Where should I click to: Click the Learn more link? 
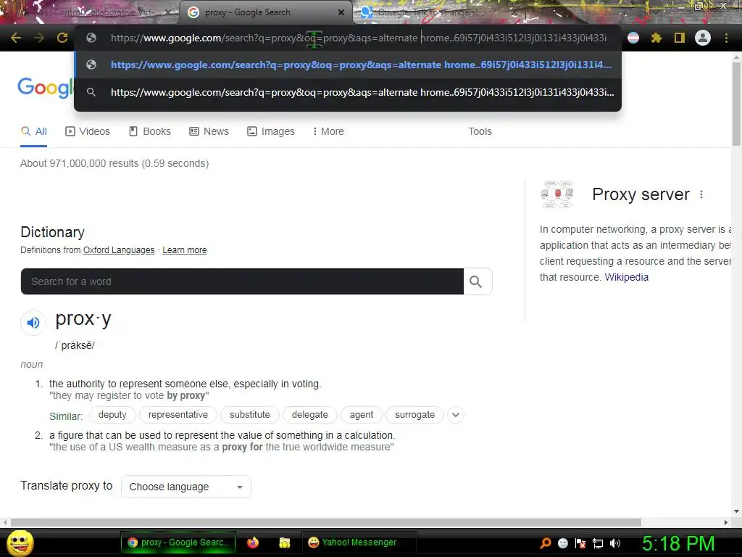click(185, 250)
